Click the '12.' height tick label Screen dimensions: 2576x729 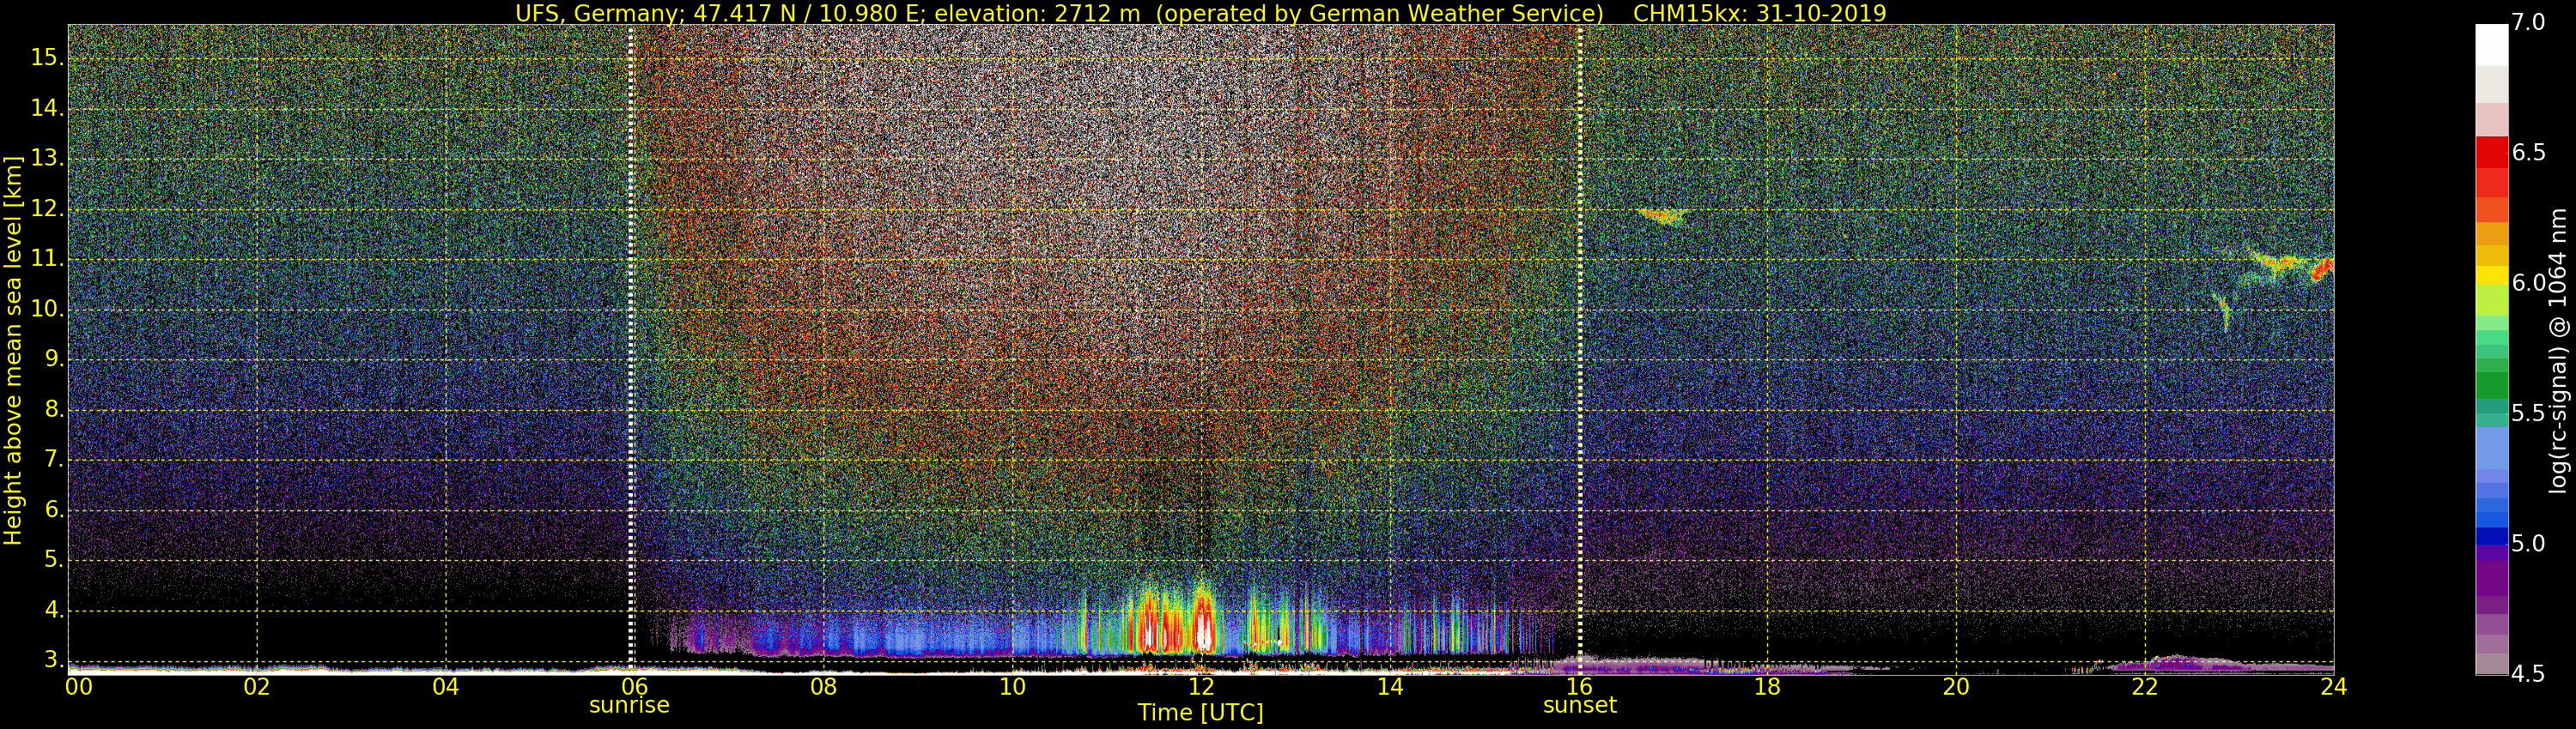point(47,208)
